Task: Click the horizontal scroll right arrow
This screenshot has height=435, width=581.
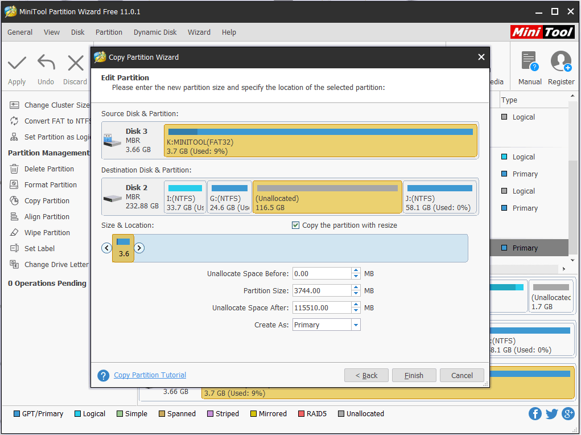Action: pyautogui.click(x=563, y=269)
